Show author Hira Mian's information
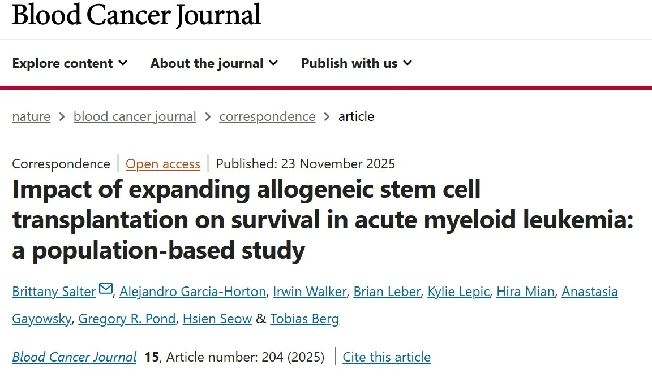The width and height of the screenshot is (652, 378). pyautogui.click(x=526, y=292)
